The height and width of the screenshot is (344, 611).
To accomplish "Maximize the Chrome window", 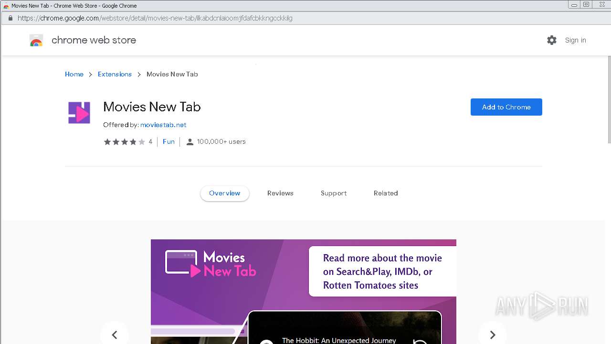I will tap(586, 5).
